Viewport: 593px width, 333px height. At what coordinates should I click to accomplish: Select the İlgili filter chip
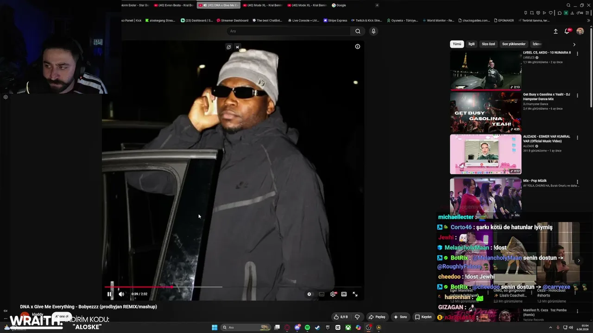472,44
